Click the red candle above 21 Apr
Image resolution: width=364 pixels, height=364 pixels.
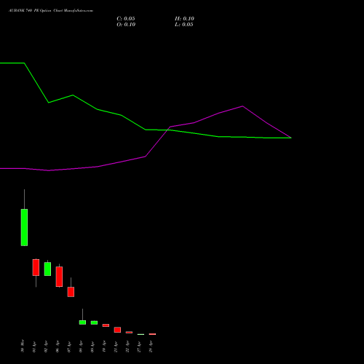tap(117, 330)
